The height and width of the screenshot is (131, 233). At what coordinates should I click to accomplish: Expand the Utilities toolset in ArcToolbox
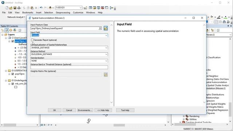[183, 119]
